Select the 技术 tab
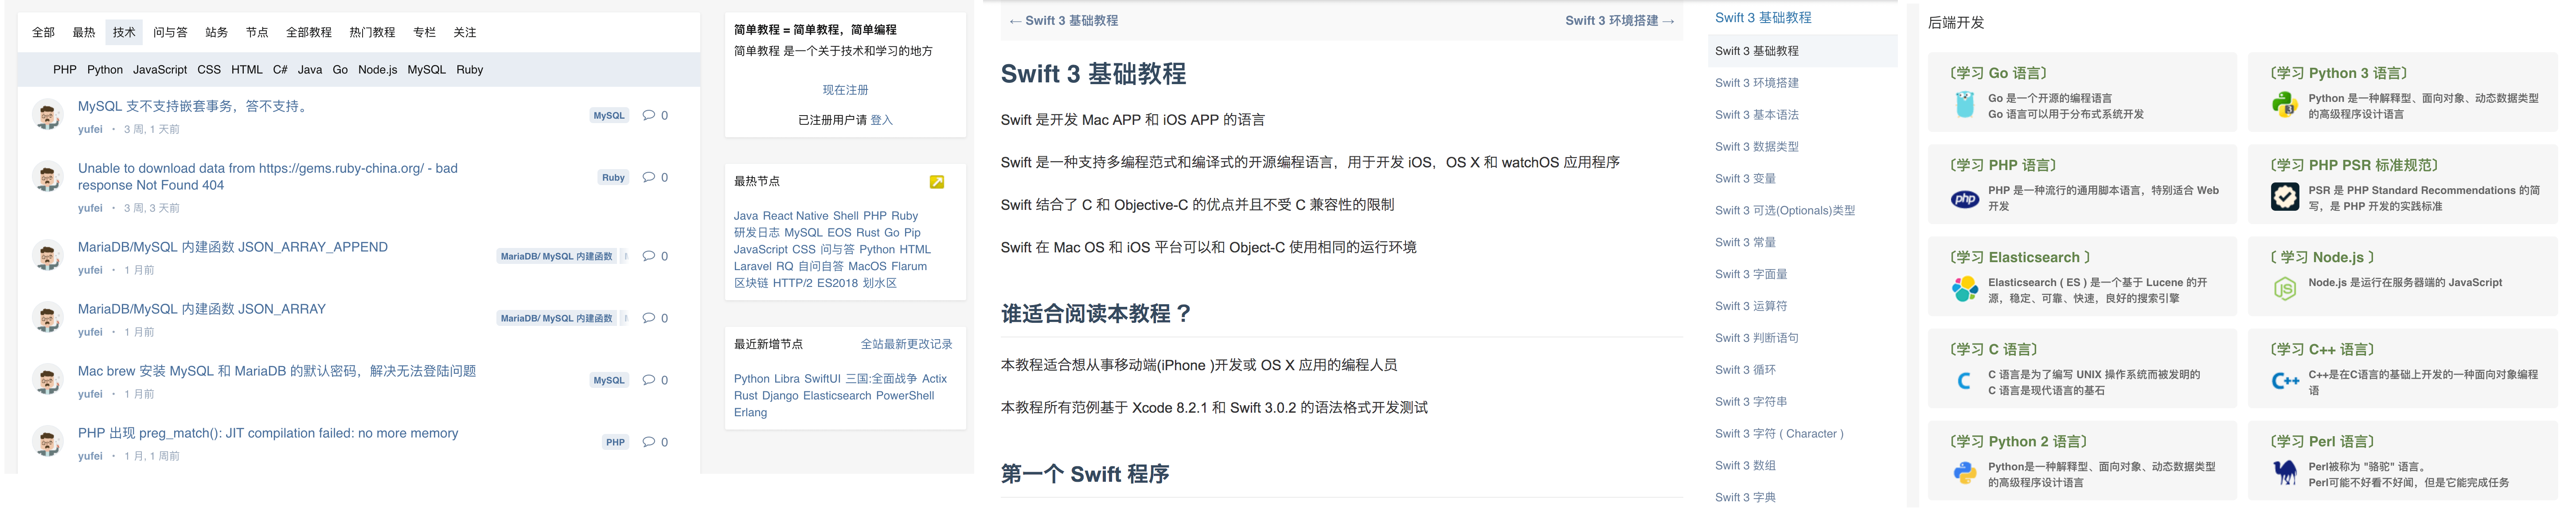The image size is (2576, 511). pyautogui.click(x=124, y=32)
